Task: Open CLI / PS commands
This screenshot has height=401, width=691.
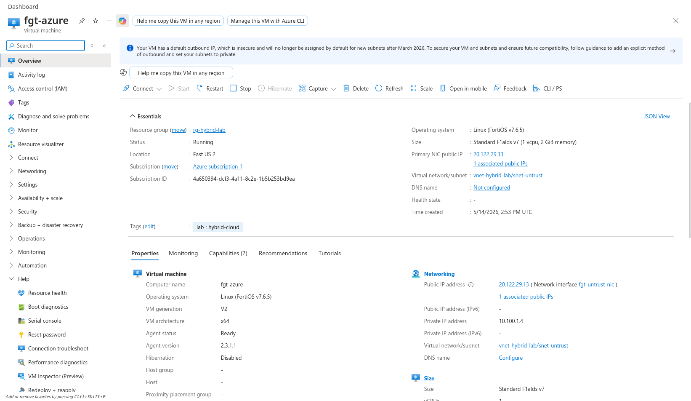Action: click(547, 88)
